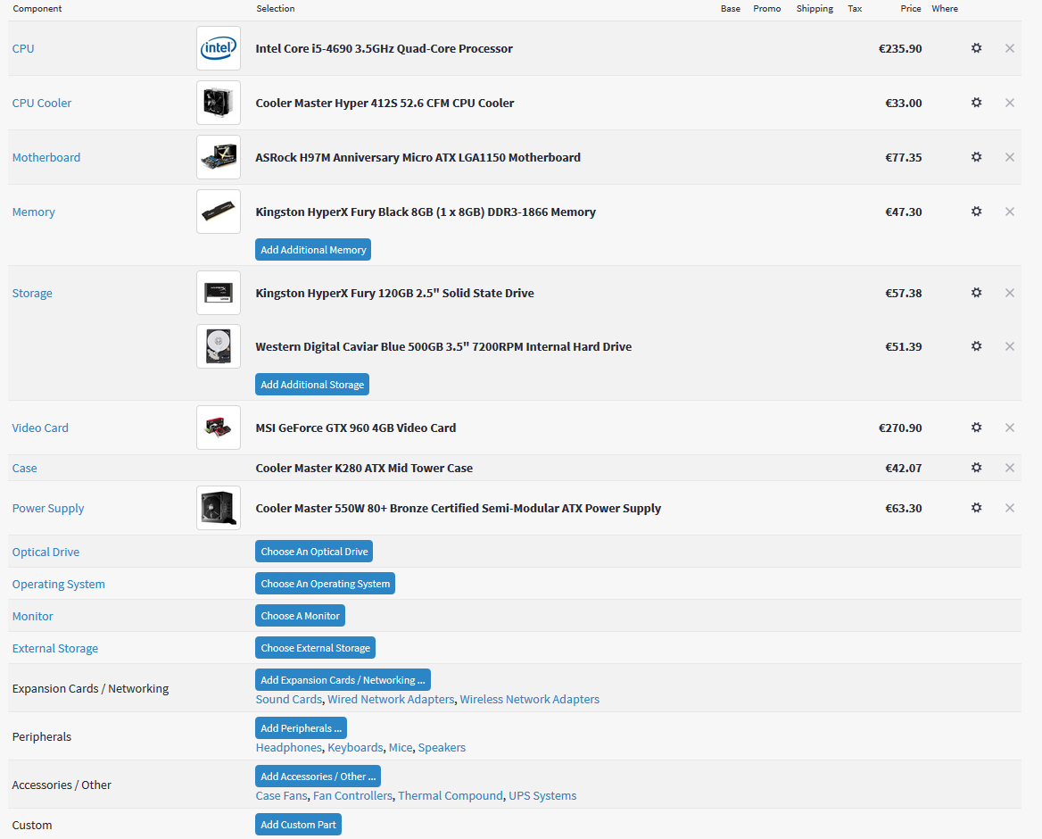Remove the Cooler Master K280 case
Image resolution: width=1042 pixels, height=839 pixels.
pos(1010,468)
